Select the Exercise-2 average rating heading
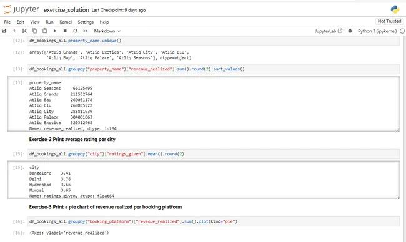The width and height of the screenshot is (406, 242). tap(72, 139)
